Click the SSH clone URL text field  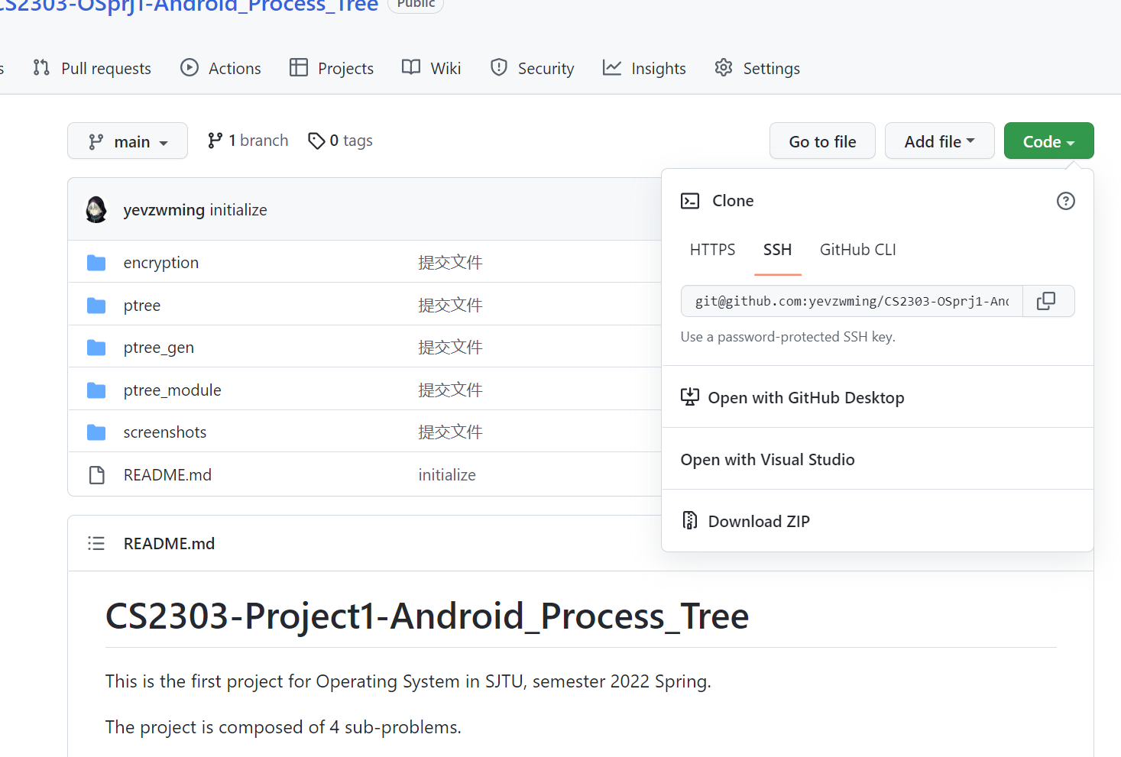click(852, 301)
